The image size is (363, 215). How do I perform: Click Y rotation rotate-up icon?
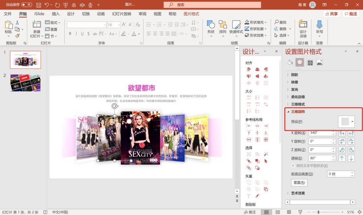coord(342,141)
